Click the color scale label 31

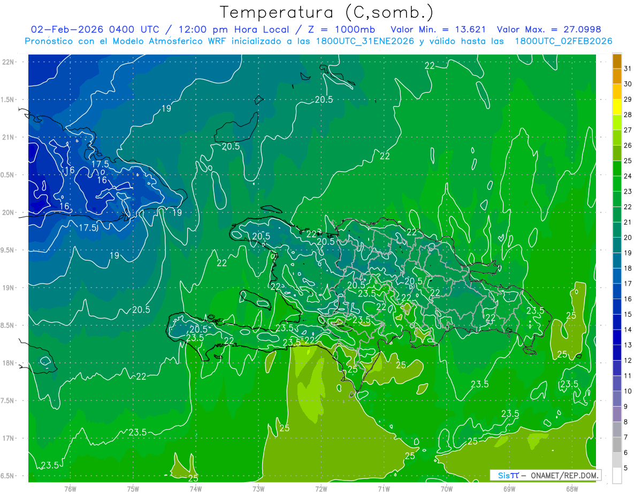click(628, 68)
